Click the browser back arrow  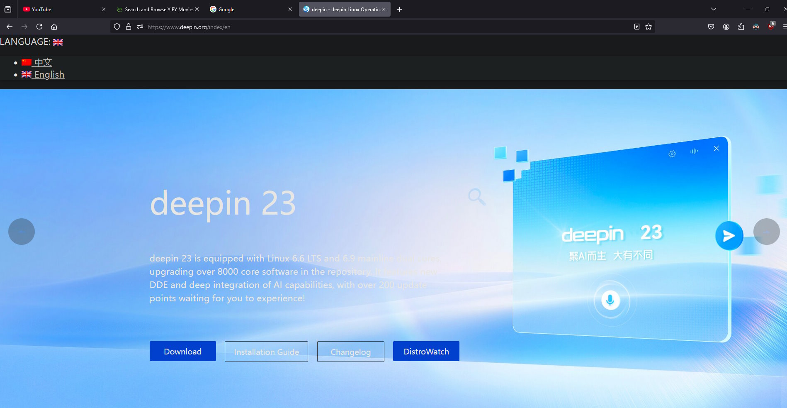(x=10, y=27)
